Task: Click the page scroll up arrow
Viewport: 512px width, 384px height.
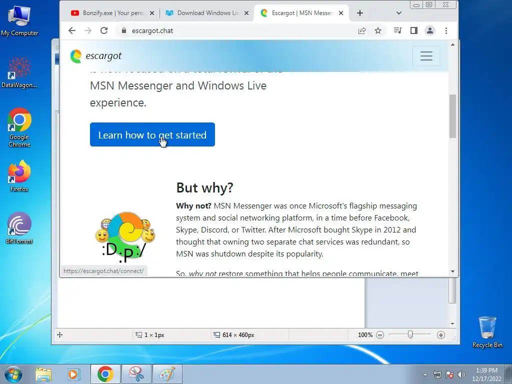Action: (452, 44)
